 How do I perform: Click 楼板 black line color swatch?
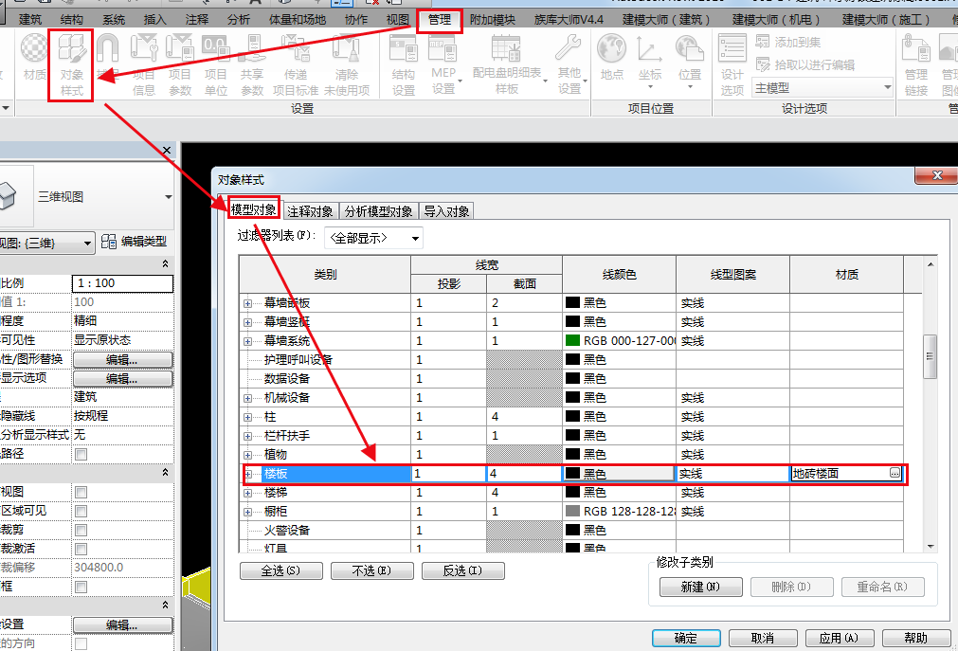[x=572, y=473]
